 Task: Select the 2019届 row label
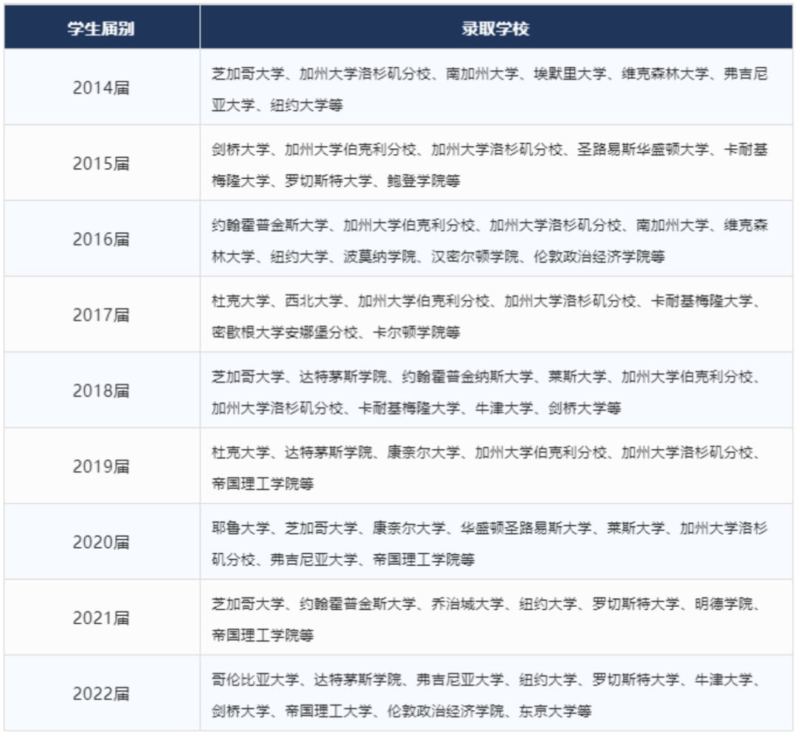pos(101,466)
